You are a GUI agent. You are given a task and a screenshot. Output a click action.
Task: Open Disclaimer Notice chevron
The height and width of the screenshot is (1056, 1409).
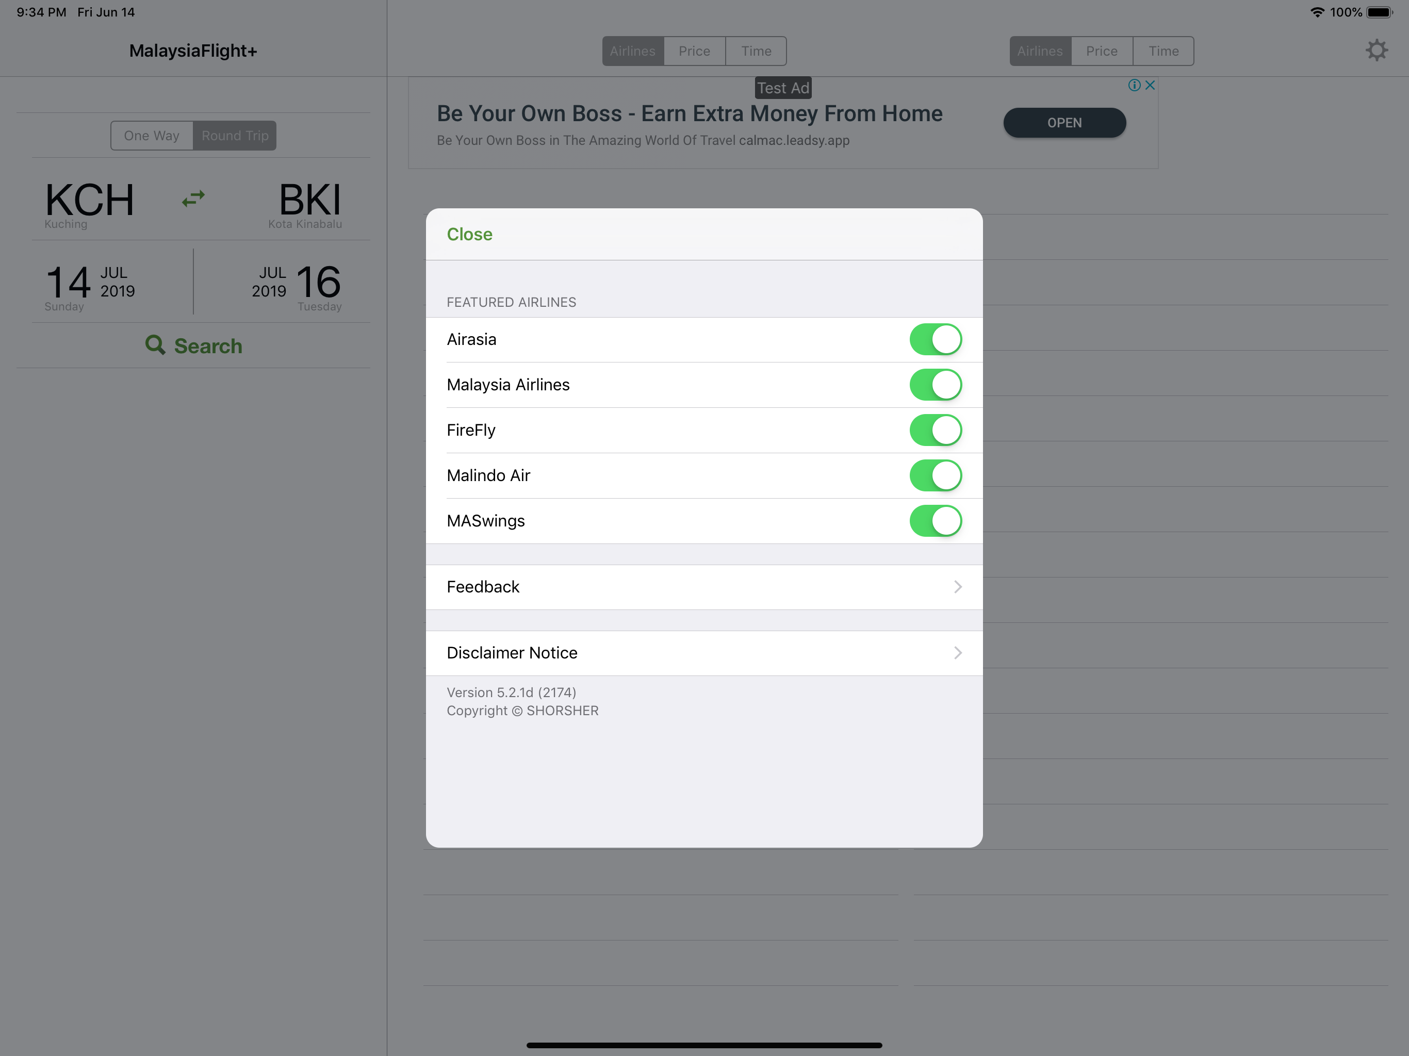point(957,653)
